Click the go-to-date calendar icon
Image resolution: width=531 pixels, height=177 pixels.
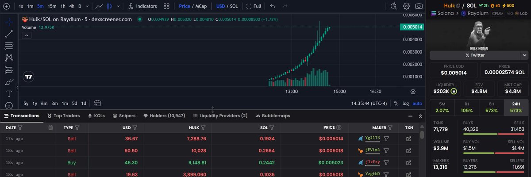(98, 103)
